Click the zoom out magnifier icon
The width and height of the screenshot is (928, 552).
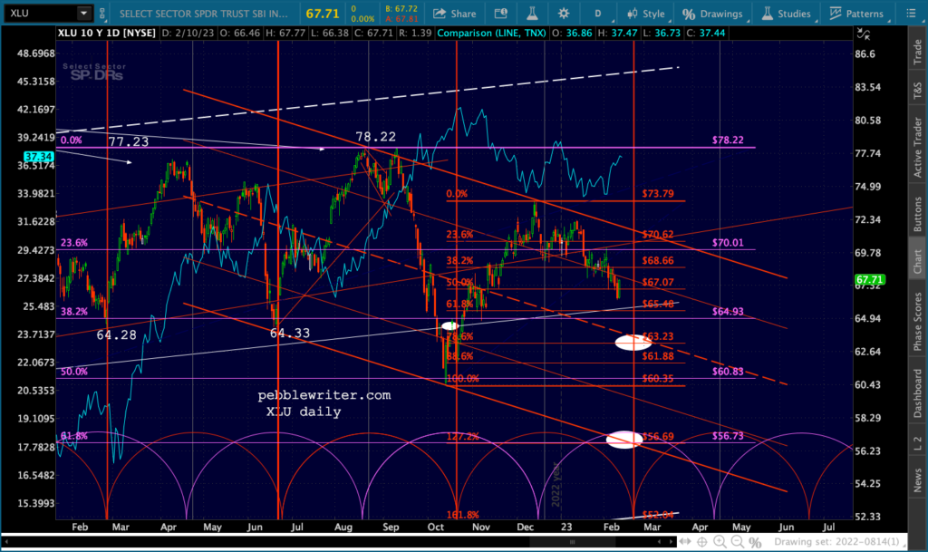coord(737,541)
